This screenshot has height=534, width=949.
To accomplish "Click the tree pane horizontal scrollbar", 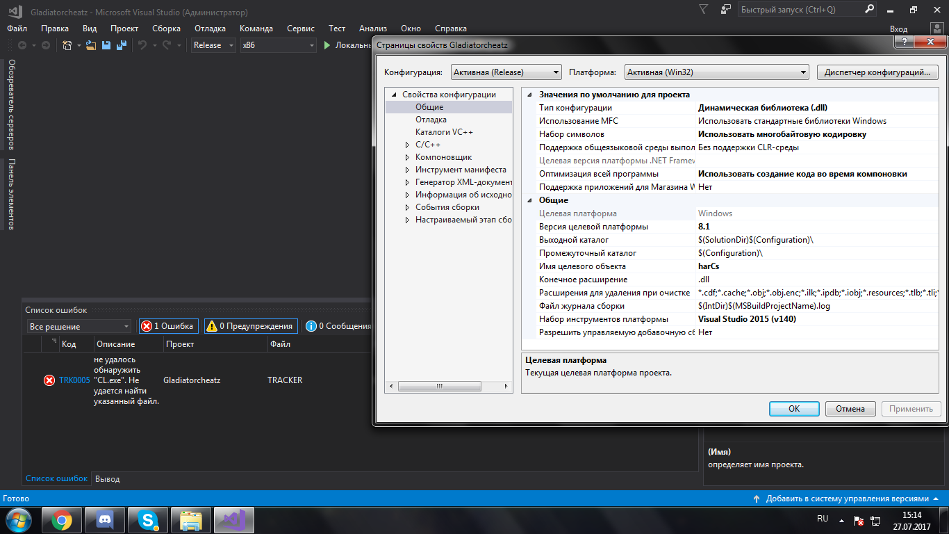I will [439, 386].
